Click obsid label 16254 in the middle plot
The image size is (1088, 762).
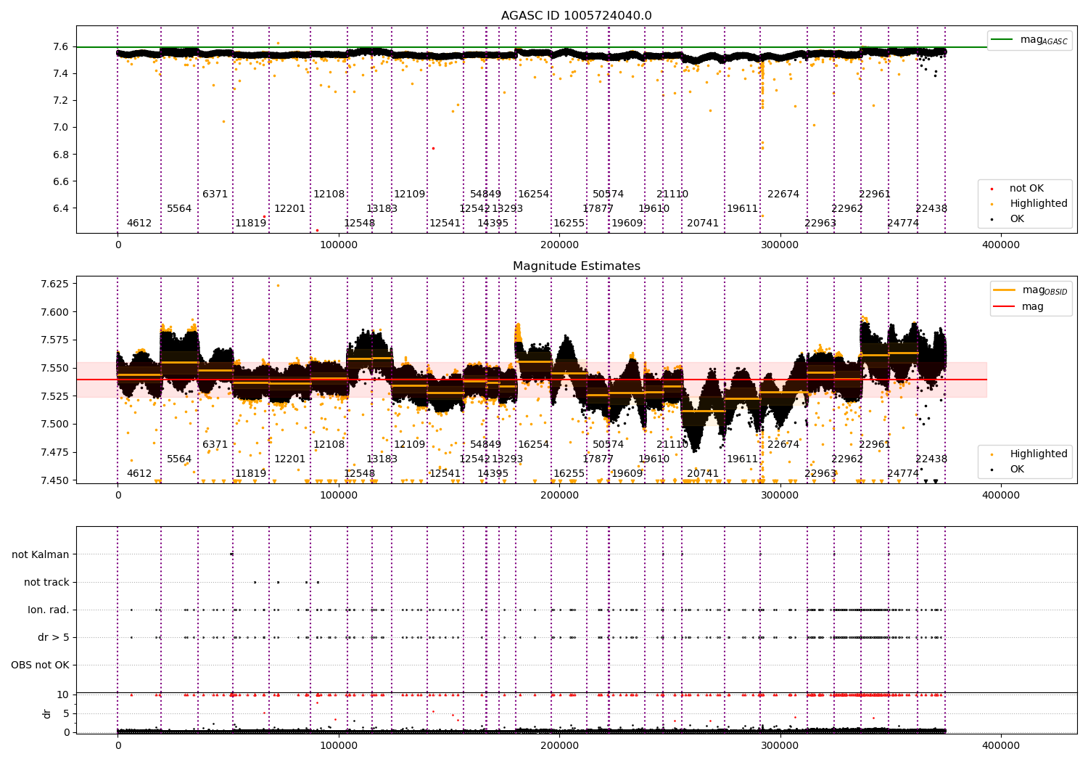tap(533, 444)
